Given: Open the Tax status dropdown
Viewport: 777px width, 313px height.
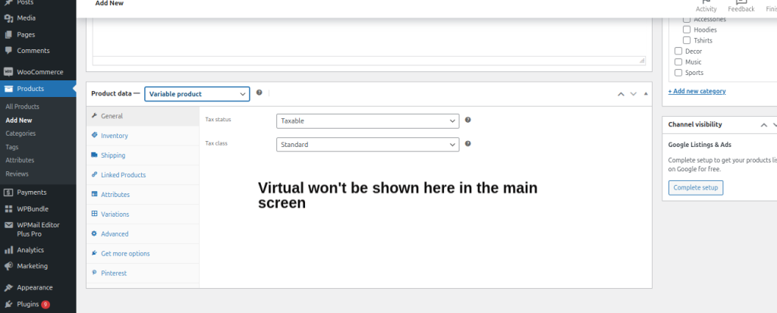Looking at the screenshot, I should 368,121.
